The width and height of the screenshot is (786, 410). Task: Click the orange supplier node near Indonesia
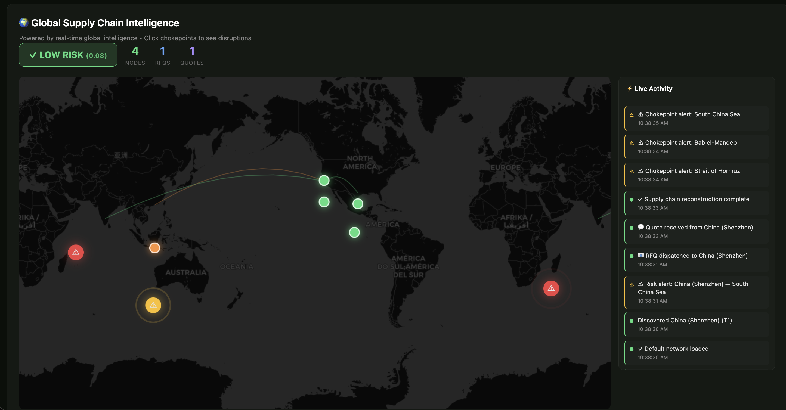pyautogui.click(x=155, y=248)
